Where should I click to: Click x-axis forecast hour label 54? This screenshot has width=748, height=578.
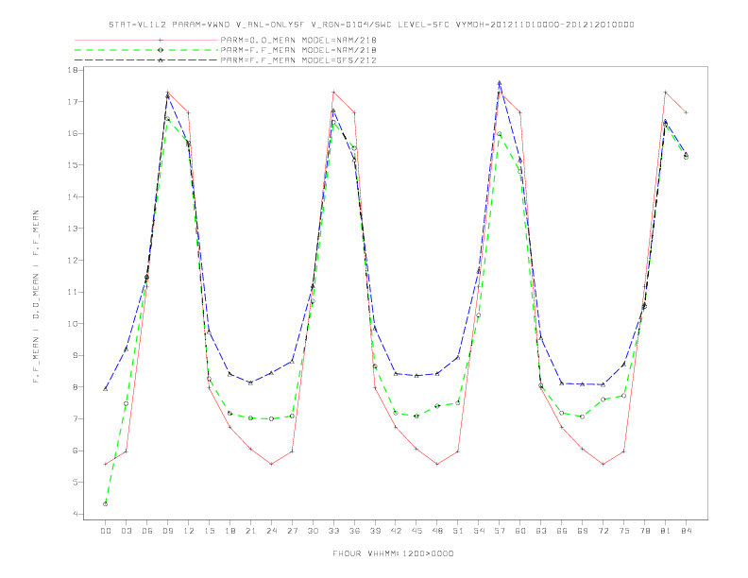tap(479, 531)
